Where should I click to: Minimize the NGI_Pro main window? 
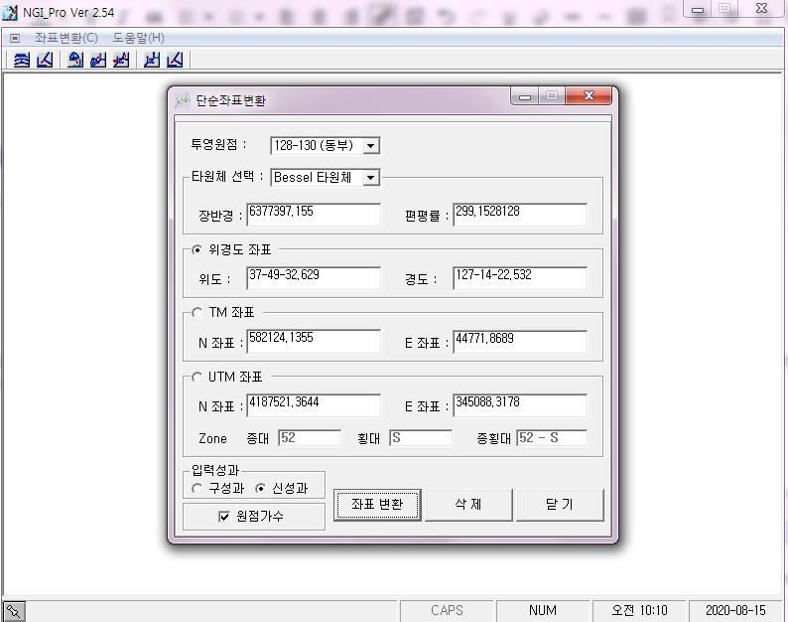coord(698,10)
